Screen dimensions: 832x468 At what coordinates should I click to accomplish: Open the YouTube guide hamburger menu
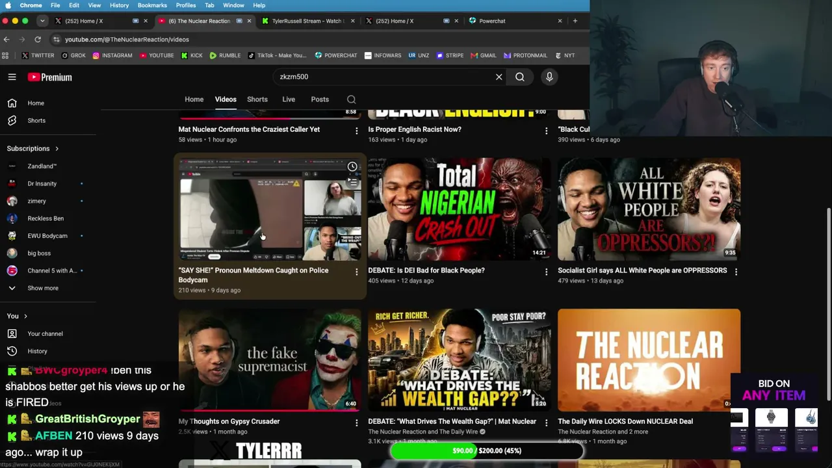(12, 77)
